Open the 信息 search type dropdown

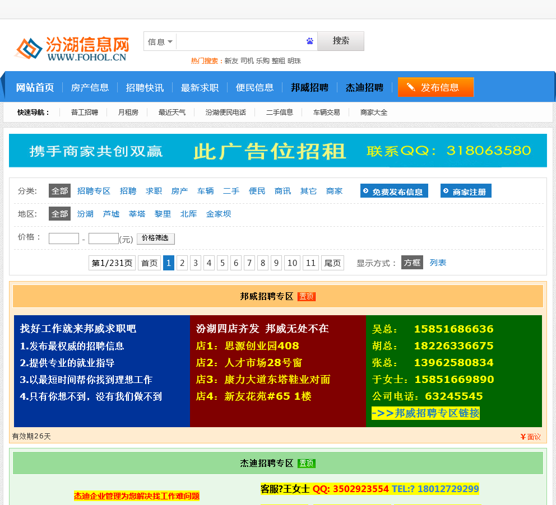[x=160, y=41]
